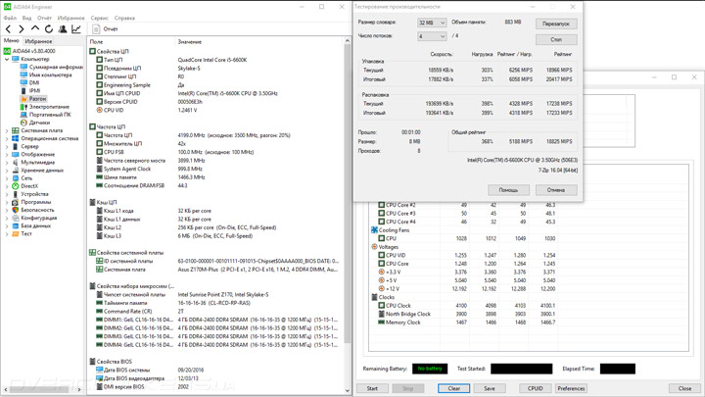Click the Preferences button

click(x=571, y=388)
